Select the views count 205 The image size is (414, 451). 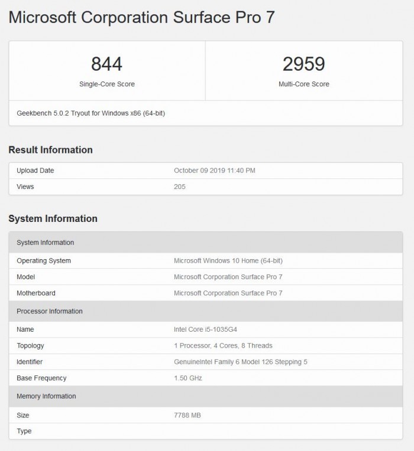(179, 187)
